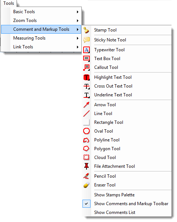Image resolution: width=177 pixels, height=222 pixels.
Task: Select the File Attachment pushpin icon
Action: point(86,166)
